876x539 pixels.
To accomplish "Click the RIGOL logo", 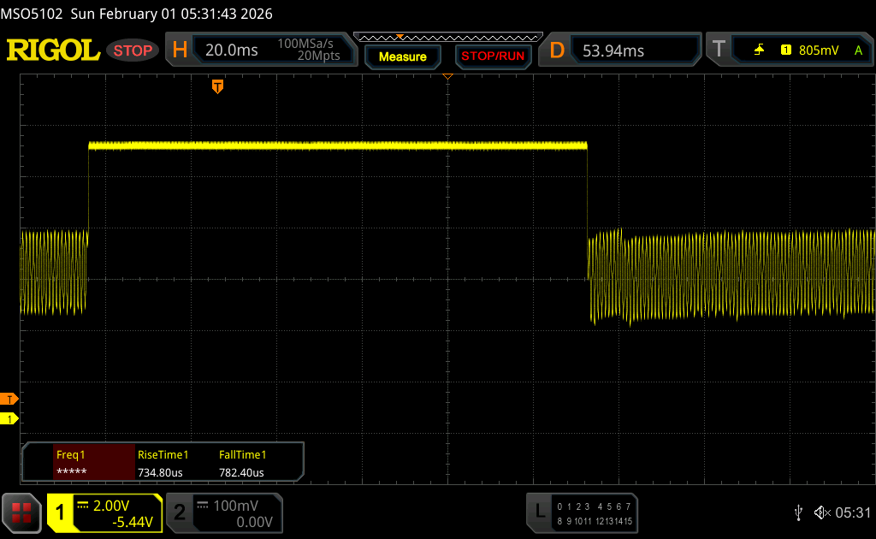I will [x=53, y=50].
